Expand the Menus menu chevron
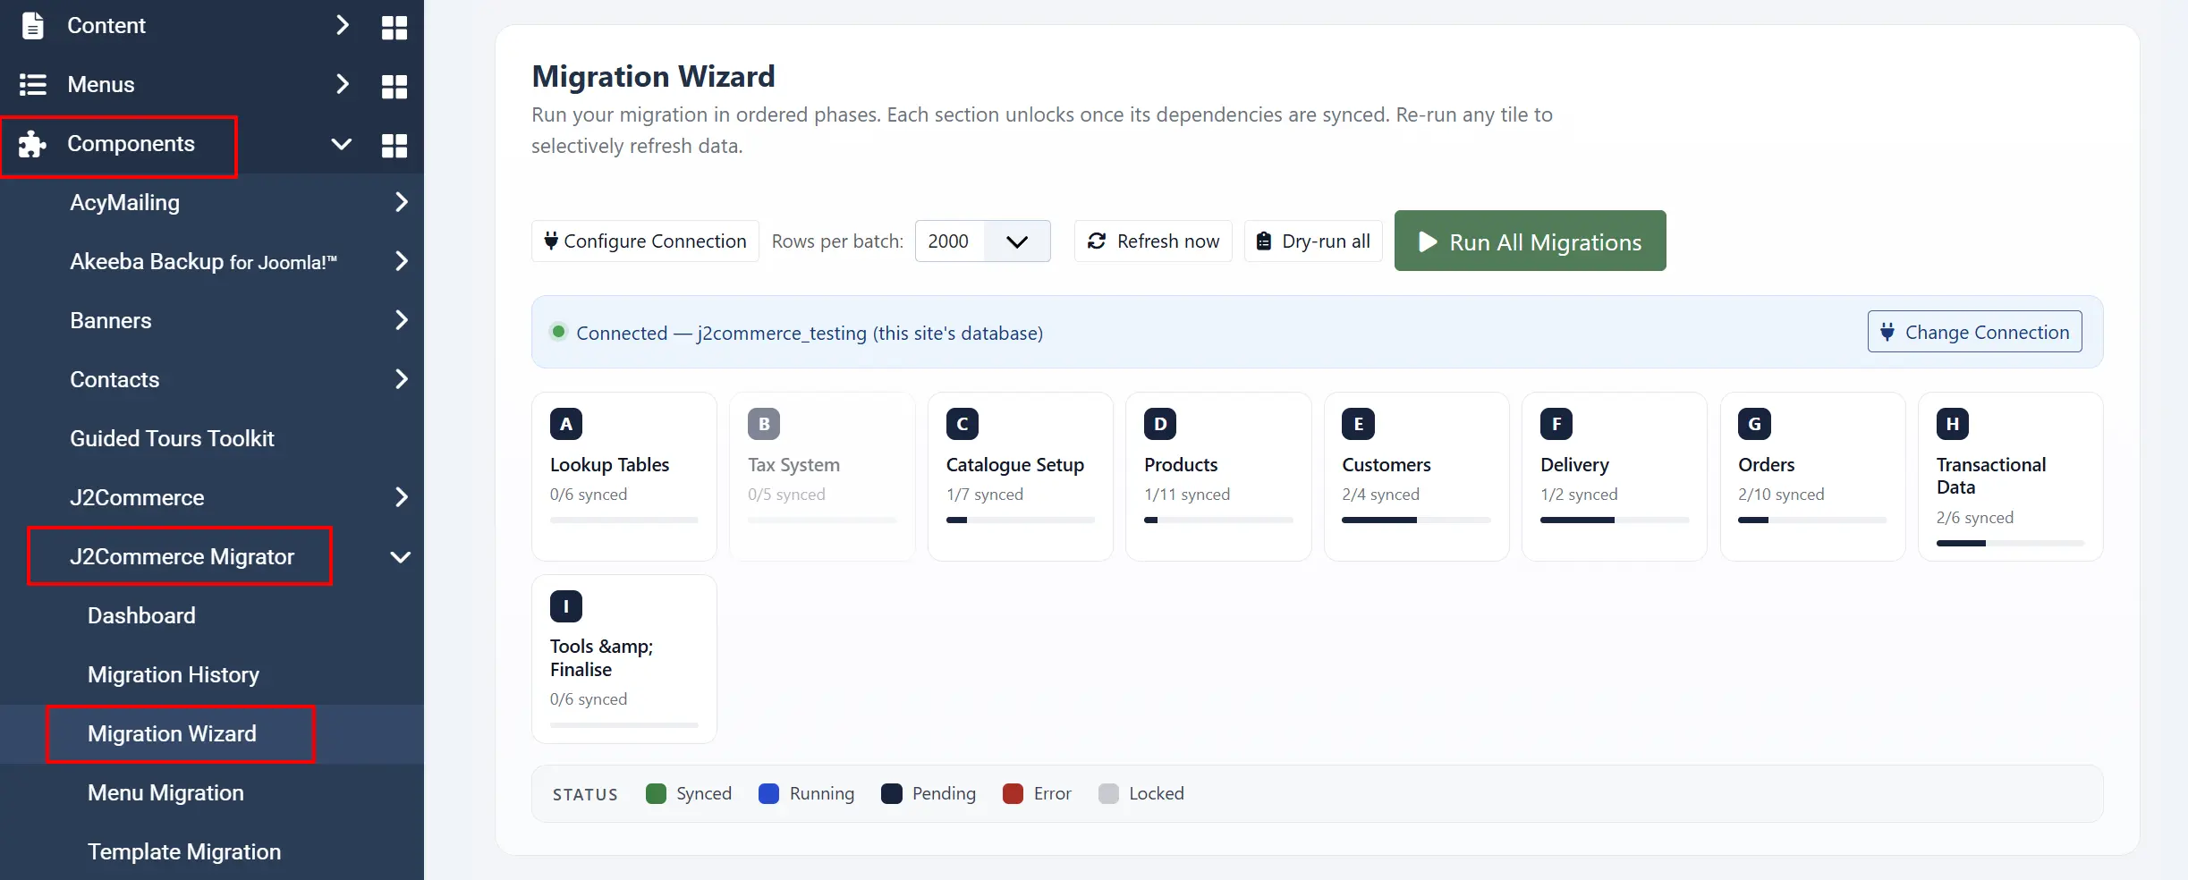Viewport: 2188px width, 880px height. tap(342, 84)
